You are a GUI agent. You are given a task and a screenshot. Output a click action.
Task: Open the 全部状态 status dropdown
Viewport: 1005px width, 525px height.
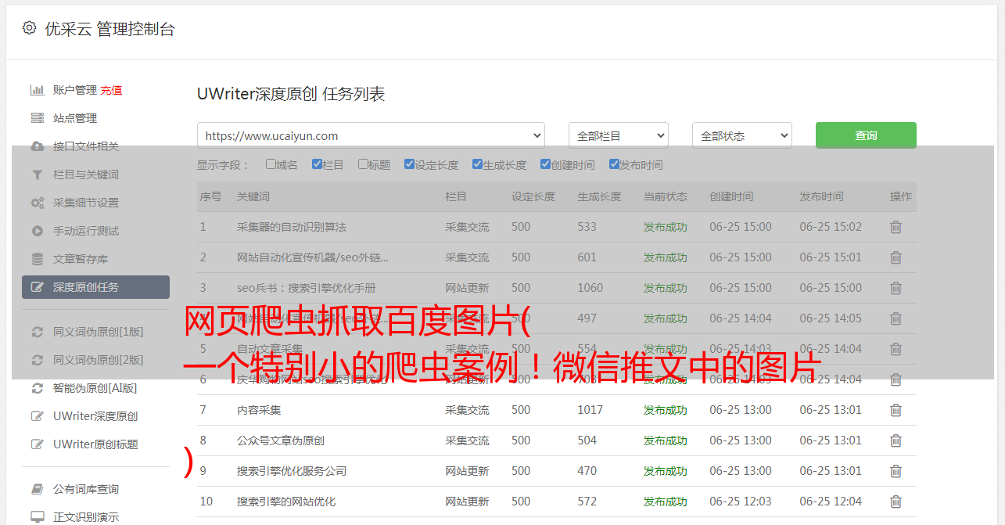pyautogui.click(x=741, y=135)
